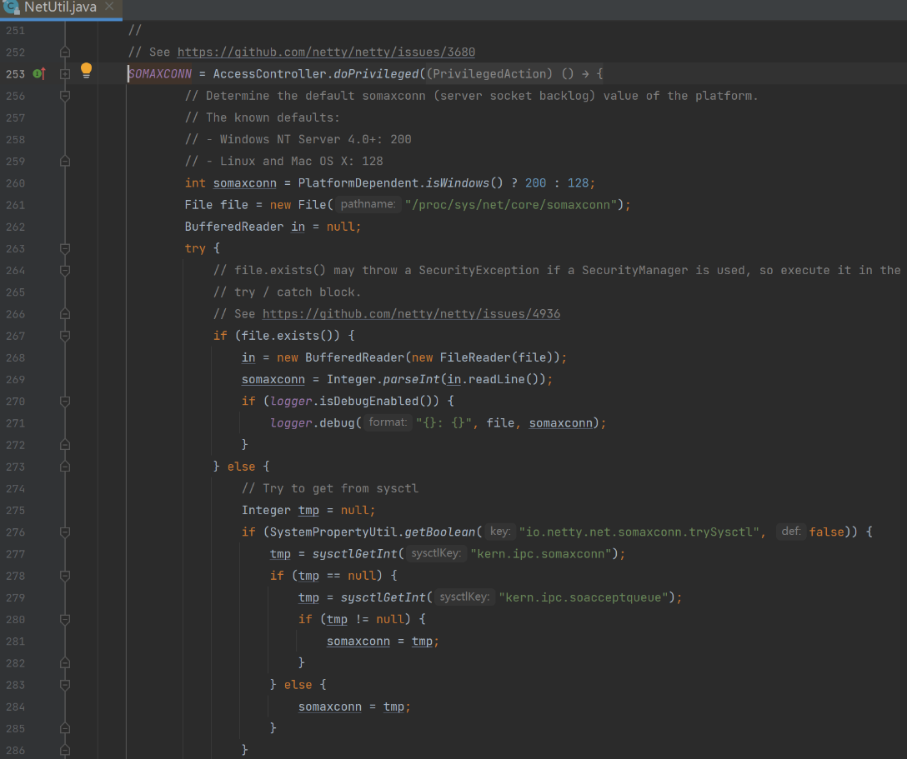Collapse the if (tmp == null) block at line 278

coord(65,575)
